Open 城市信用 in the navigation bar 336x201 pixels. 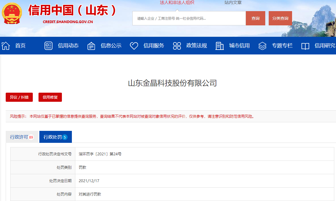(239, 46)
